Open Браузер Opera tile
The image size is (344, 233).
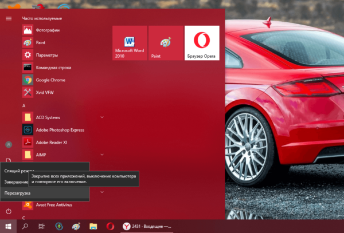[x=202, y=43]
